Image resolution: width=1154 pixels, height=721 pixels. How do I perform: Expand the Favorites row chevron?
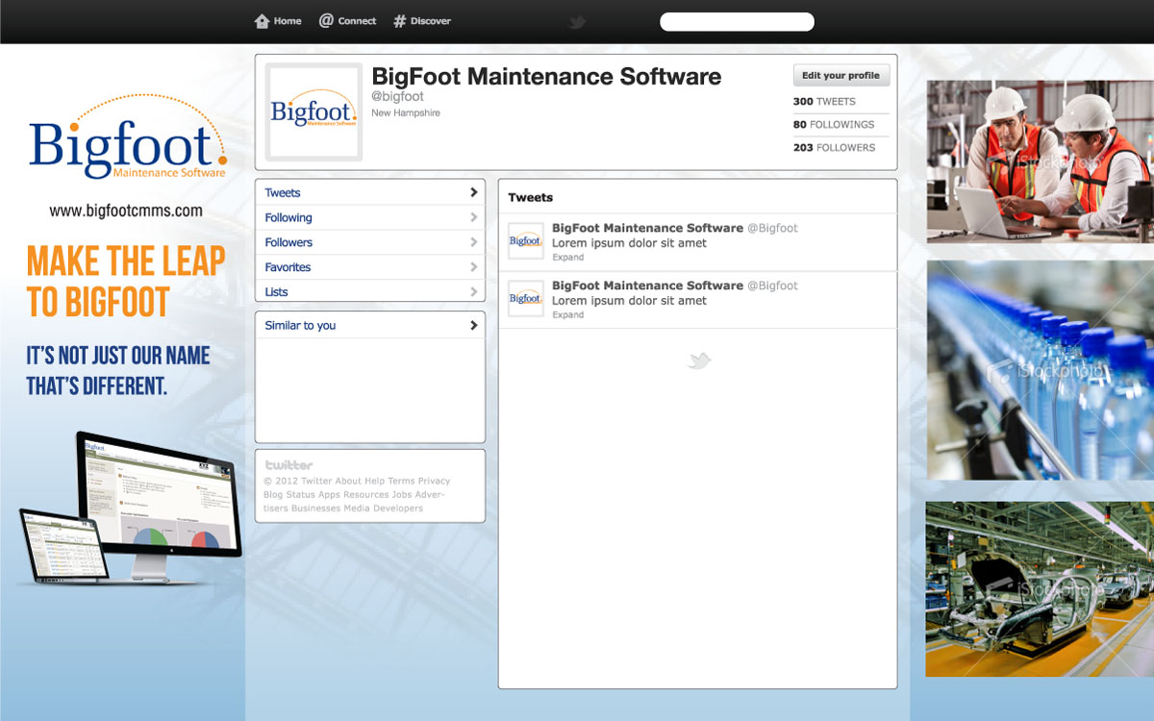coord(473,267)
